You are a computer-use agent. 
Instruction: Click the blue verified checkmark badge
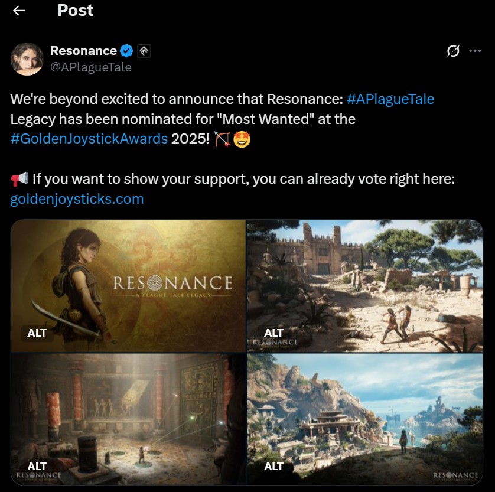point(126,51)
